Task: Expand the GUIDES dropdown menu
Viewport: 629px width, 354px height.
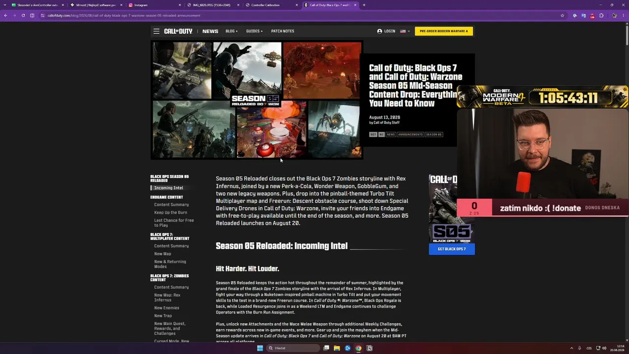Action: pos(255,31)
